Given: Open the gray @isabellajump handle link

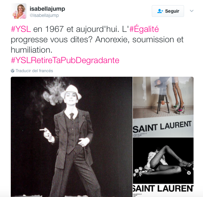Looking at the screenshot, I should 44,15.
